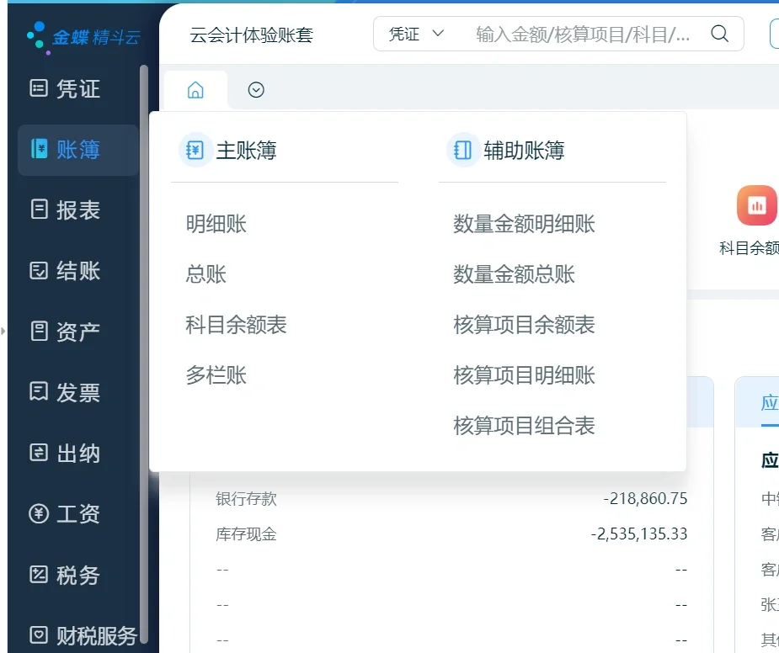Image resolution: width=779 pixels, height=653 pixels.
Task: Open the 凭证 search type dropdown
Action: 416,34
